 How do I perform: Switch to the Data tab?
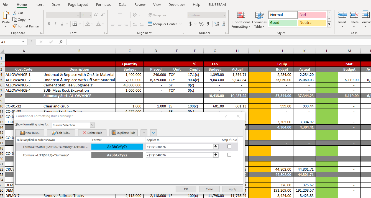(122, 4)
